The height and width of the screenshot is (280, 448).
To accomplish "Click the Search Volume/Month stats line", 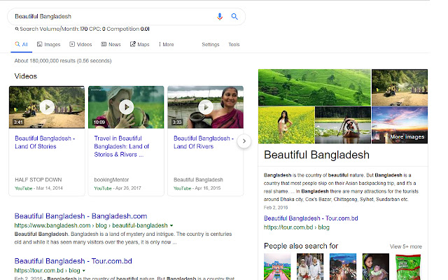I will pos(83,29).
